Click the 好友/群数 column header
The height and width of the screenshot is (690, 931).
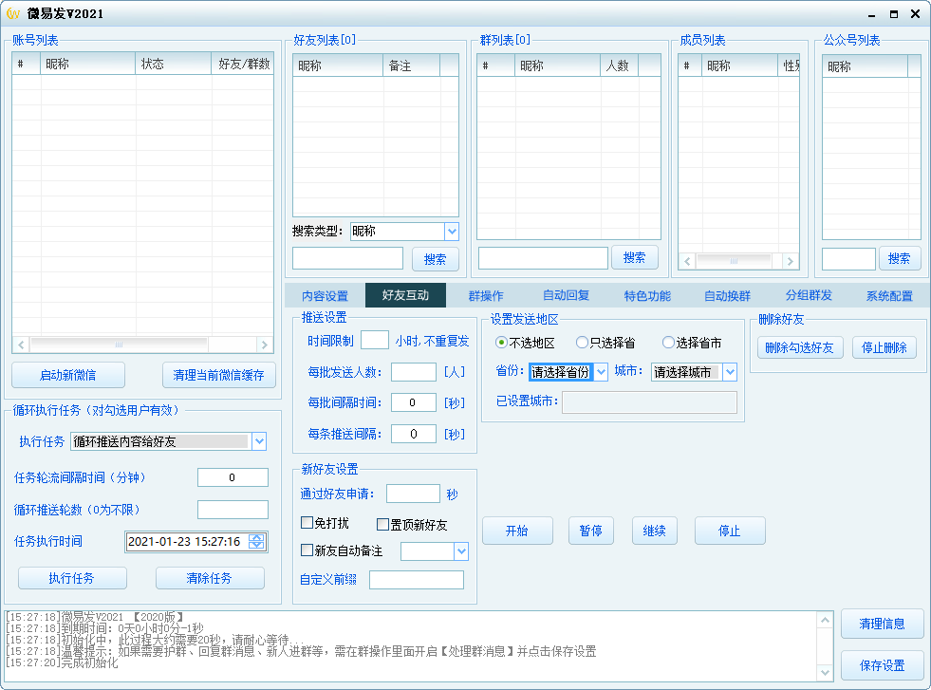click(242, 64)
